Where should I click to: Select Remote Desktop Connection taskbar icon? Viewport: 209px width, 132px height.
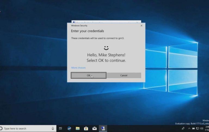103,128
